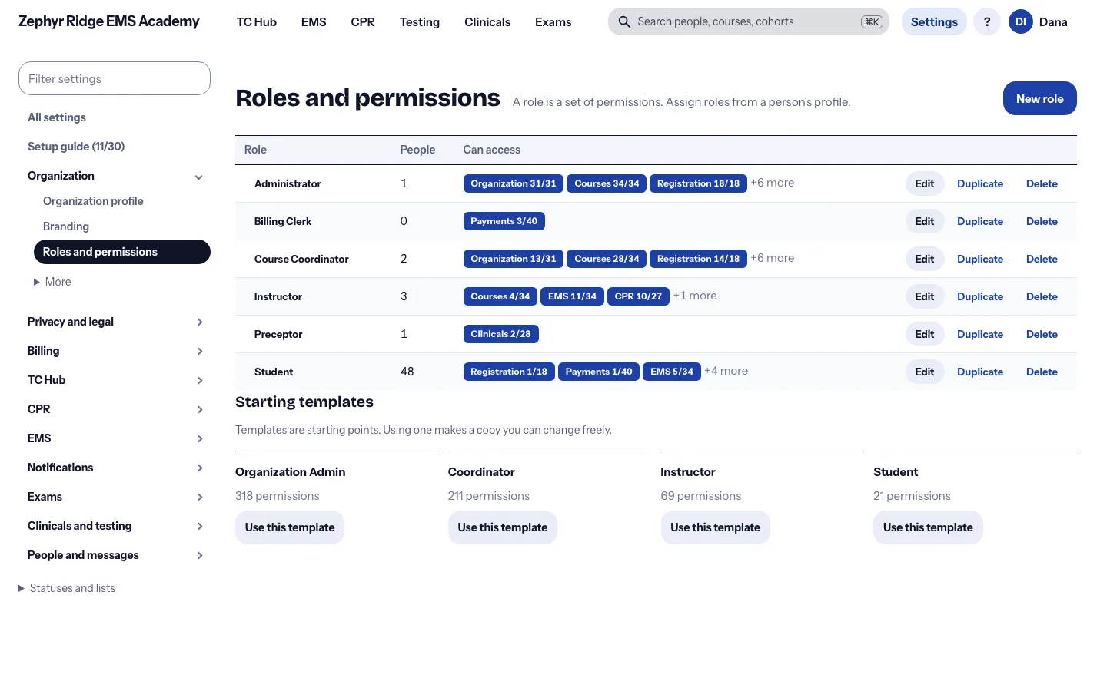Expand the Exams settings section
This screenshot has height=691, width=1107.
(x=115, y=497)
